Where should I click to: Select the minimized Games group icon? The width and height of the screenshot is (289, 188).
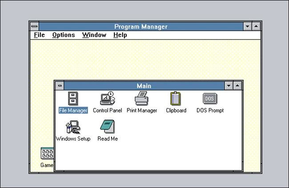47,155
